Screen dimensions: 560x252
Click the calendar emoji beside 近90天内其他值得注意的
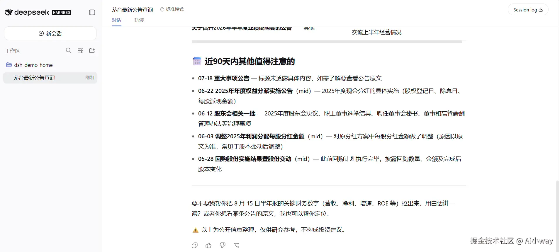pos(197,61)
